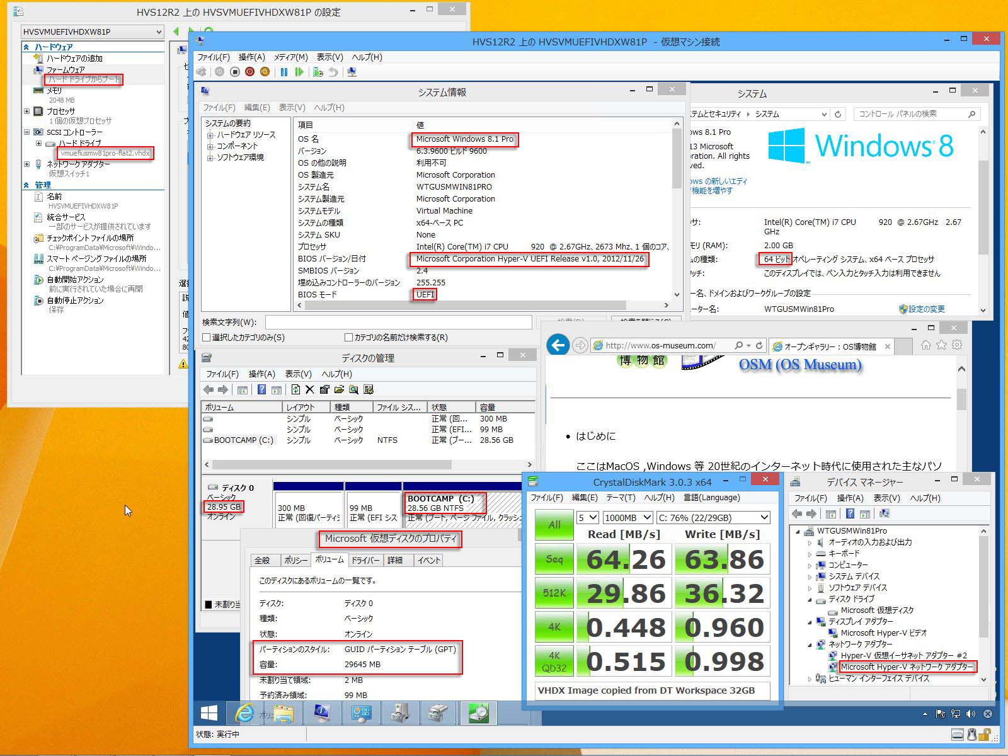Switch to ドライバー tab in disk properties

[x=365, y=560]
